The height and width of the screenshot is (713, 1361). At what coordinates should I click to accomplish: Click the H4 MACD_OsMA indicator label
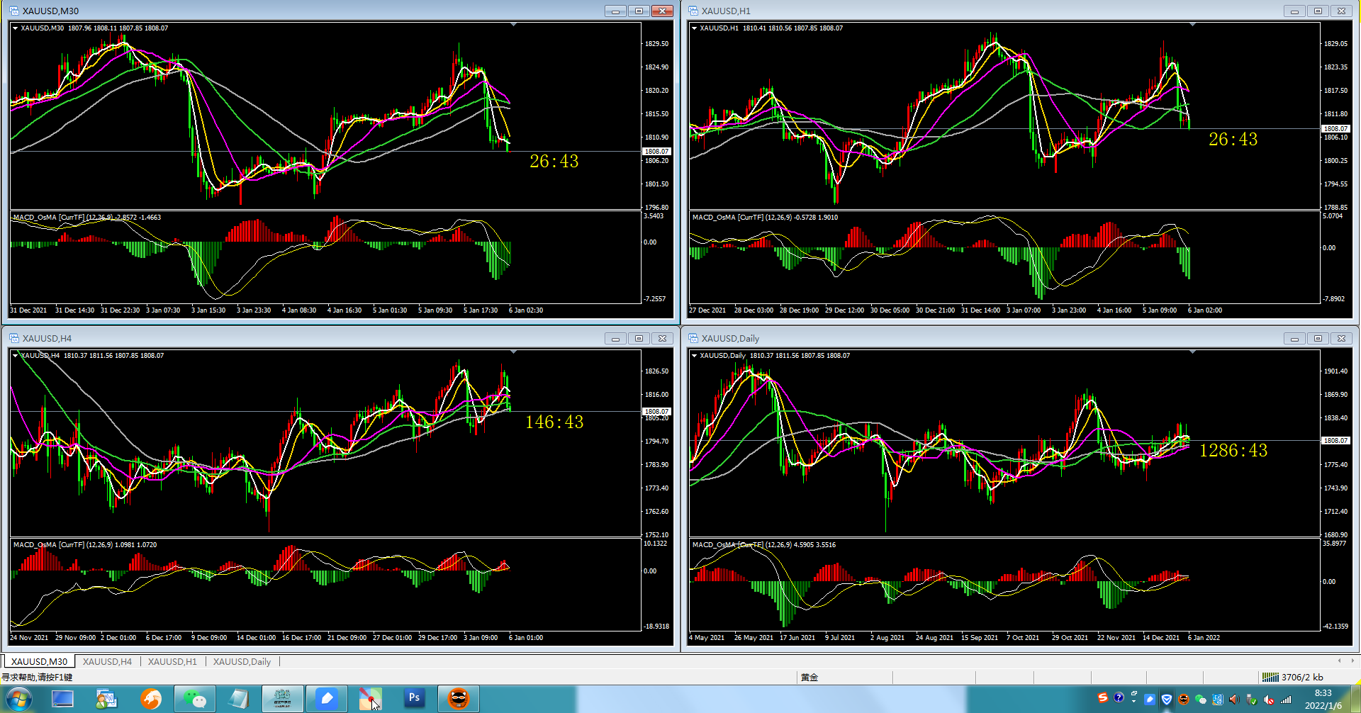(85, 545)
